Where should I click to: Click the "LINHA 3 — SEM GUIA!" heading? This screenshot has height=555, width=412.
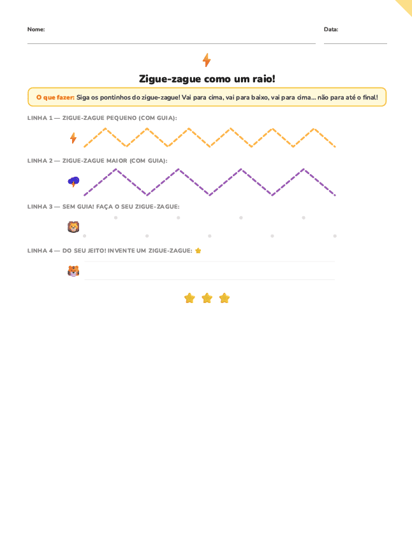pos(103,207)
